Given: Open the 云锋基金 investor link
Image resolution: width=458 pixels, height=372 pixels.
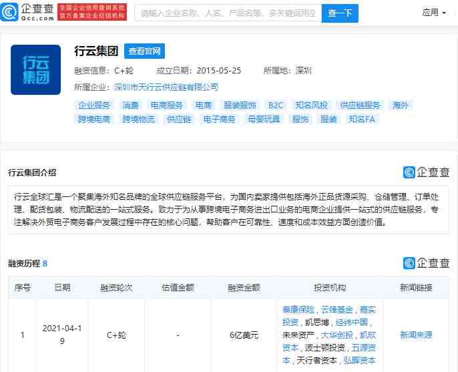Looking at the screenshot, I should point(336,309).
